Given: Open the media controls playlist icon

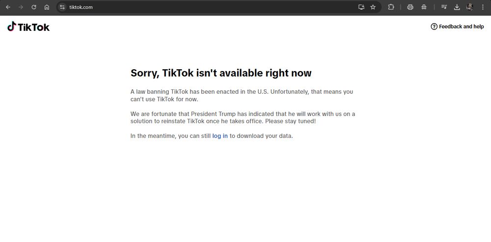Looking at the screenshot, I should click(x=444, y=7).
